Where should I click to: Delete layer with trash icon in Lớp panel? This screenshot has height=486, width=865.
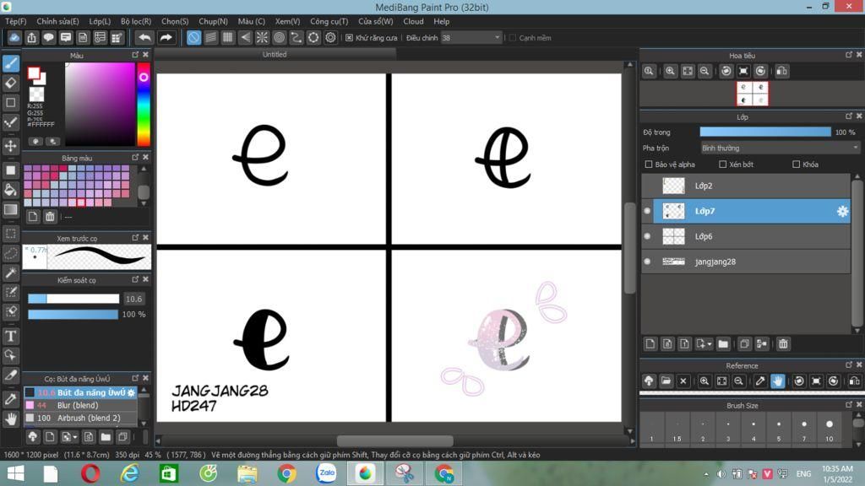[783, 344]
